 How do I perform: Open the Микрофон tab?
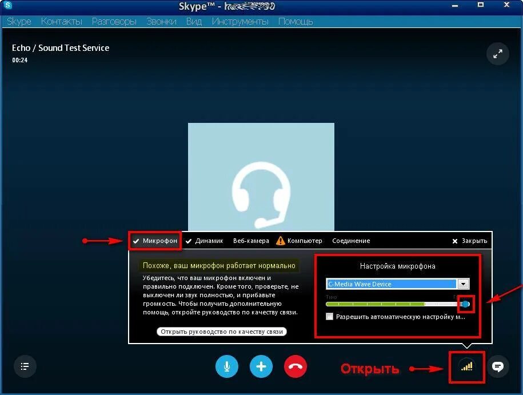tap(155, 241)
